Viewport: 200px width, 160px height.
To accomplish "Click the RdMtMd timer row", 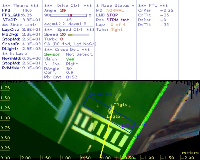I will [x=21, y=68].
